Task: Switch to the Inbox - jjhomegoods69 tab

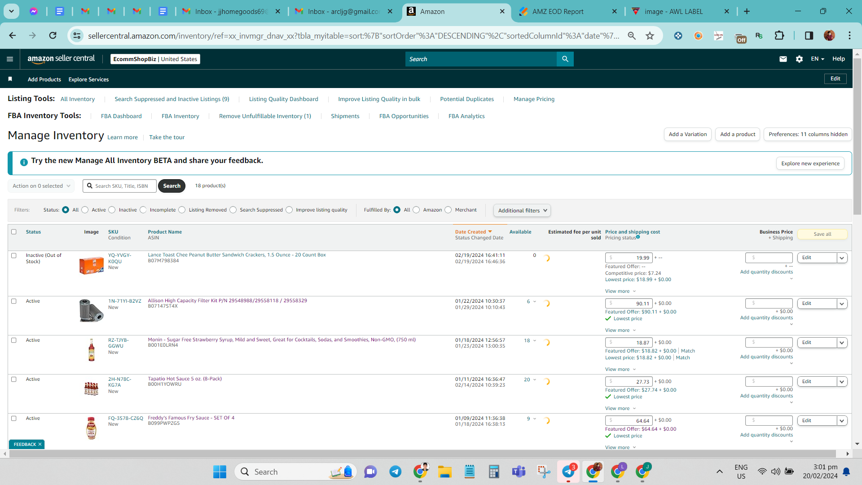Action: point(231,12)
